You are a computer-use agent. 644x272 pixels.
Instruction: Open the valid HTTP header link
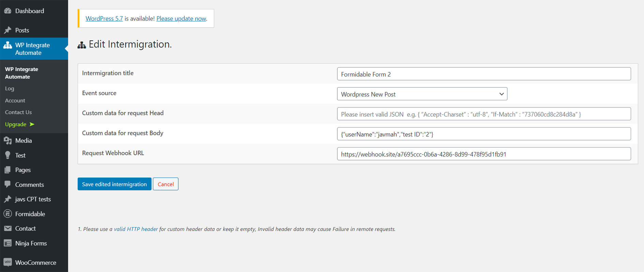tap(136, 229)
